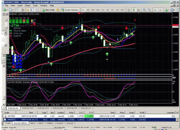This screenshot has height=130, width=180.
Task: Open the Tools menu
Action: [x=35, y=5]
